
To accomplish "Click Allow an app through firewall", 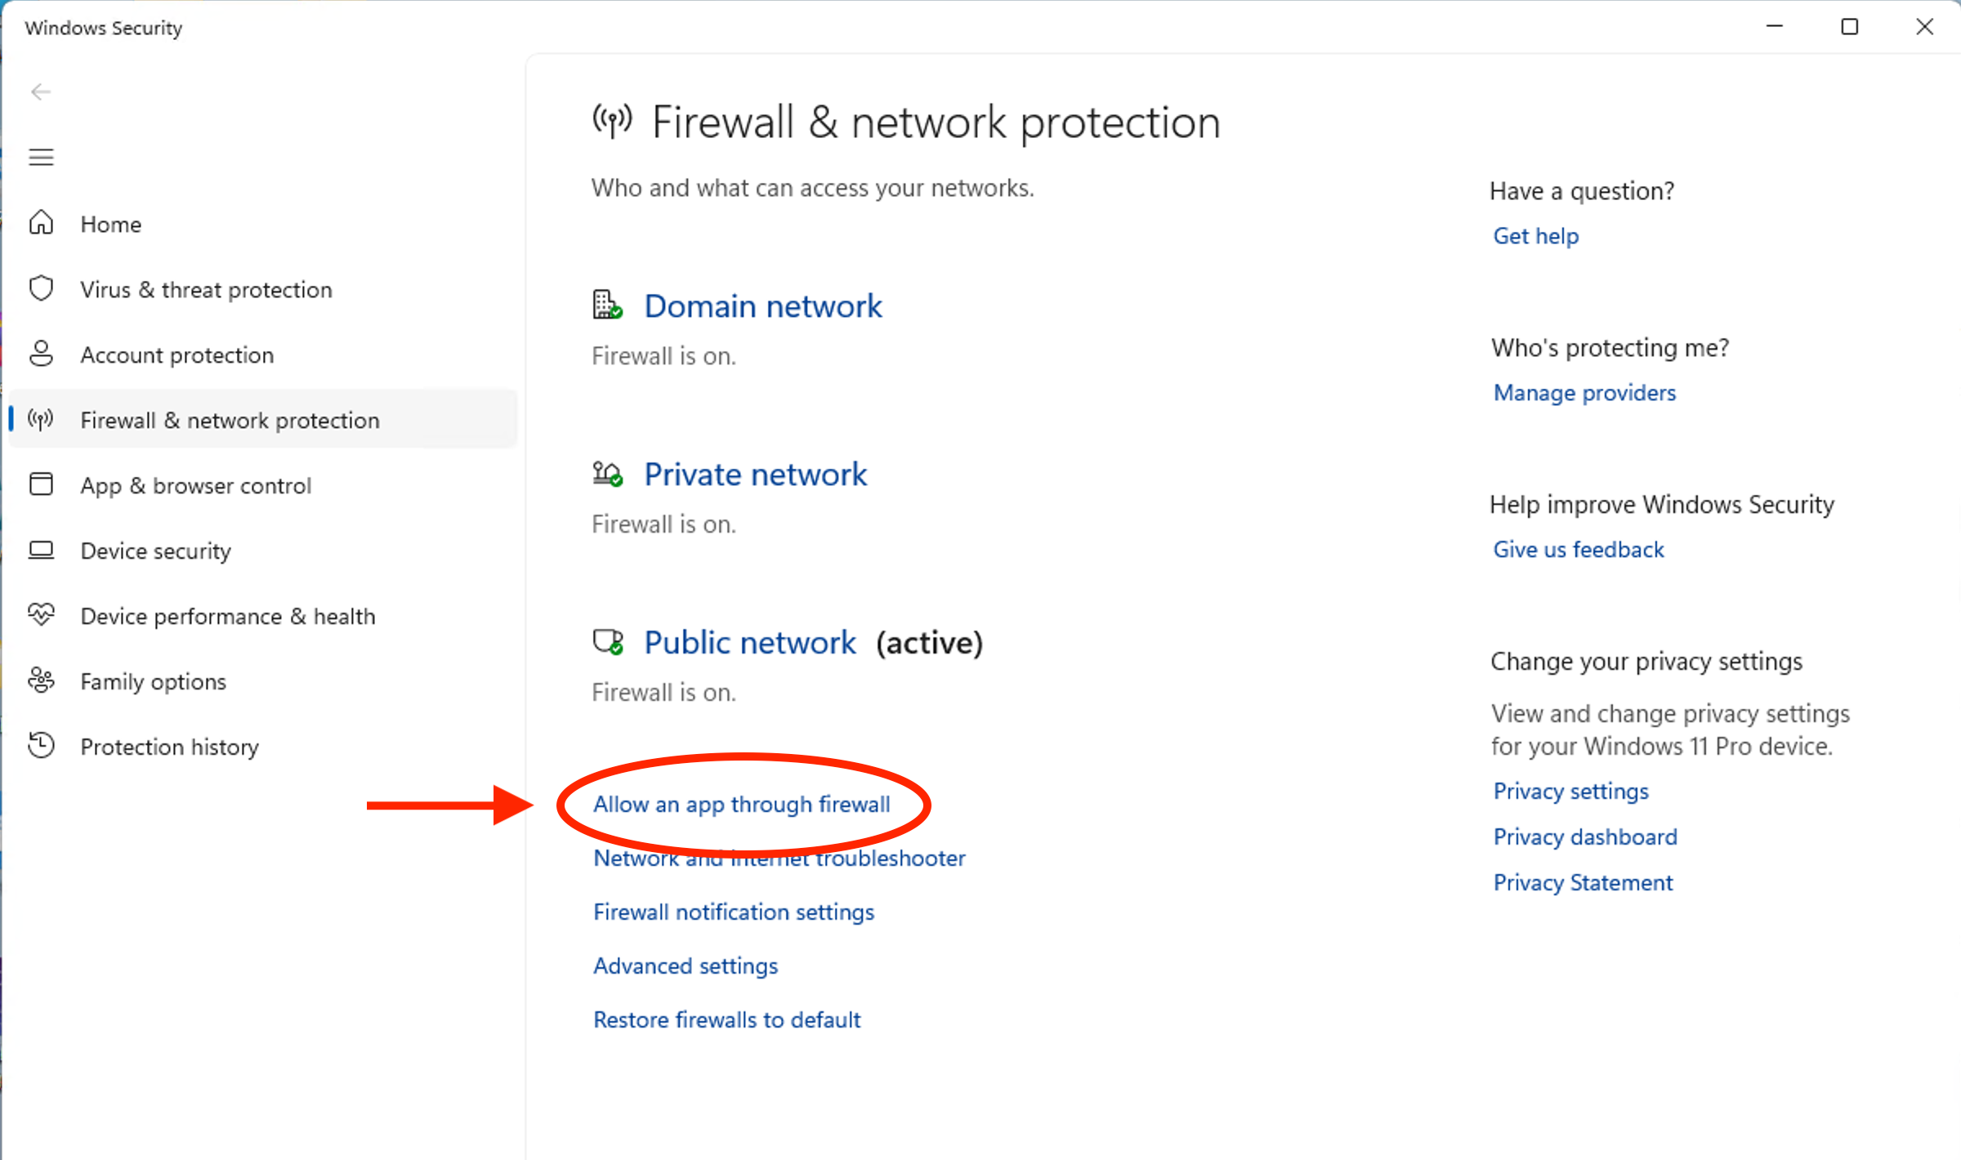I will 741,805.
